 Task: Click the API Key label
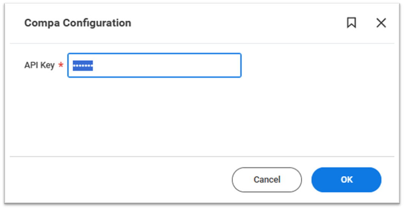tap(40, 65)
